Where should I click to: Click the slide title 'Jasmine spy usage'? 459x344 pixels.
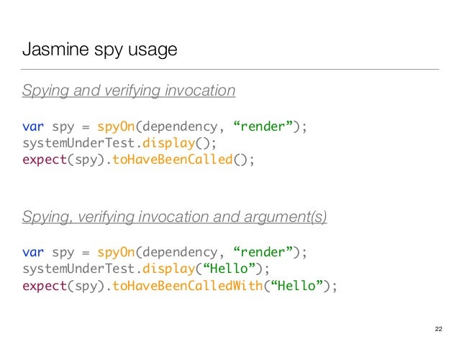point(100,50)
